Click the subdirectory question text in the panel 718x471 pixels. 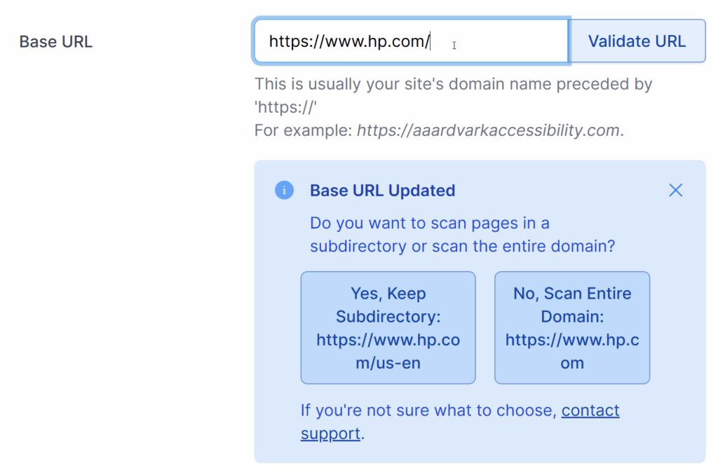click(429, 234)
